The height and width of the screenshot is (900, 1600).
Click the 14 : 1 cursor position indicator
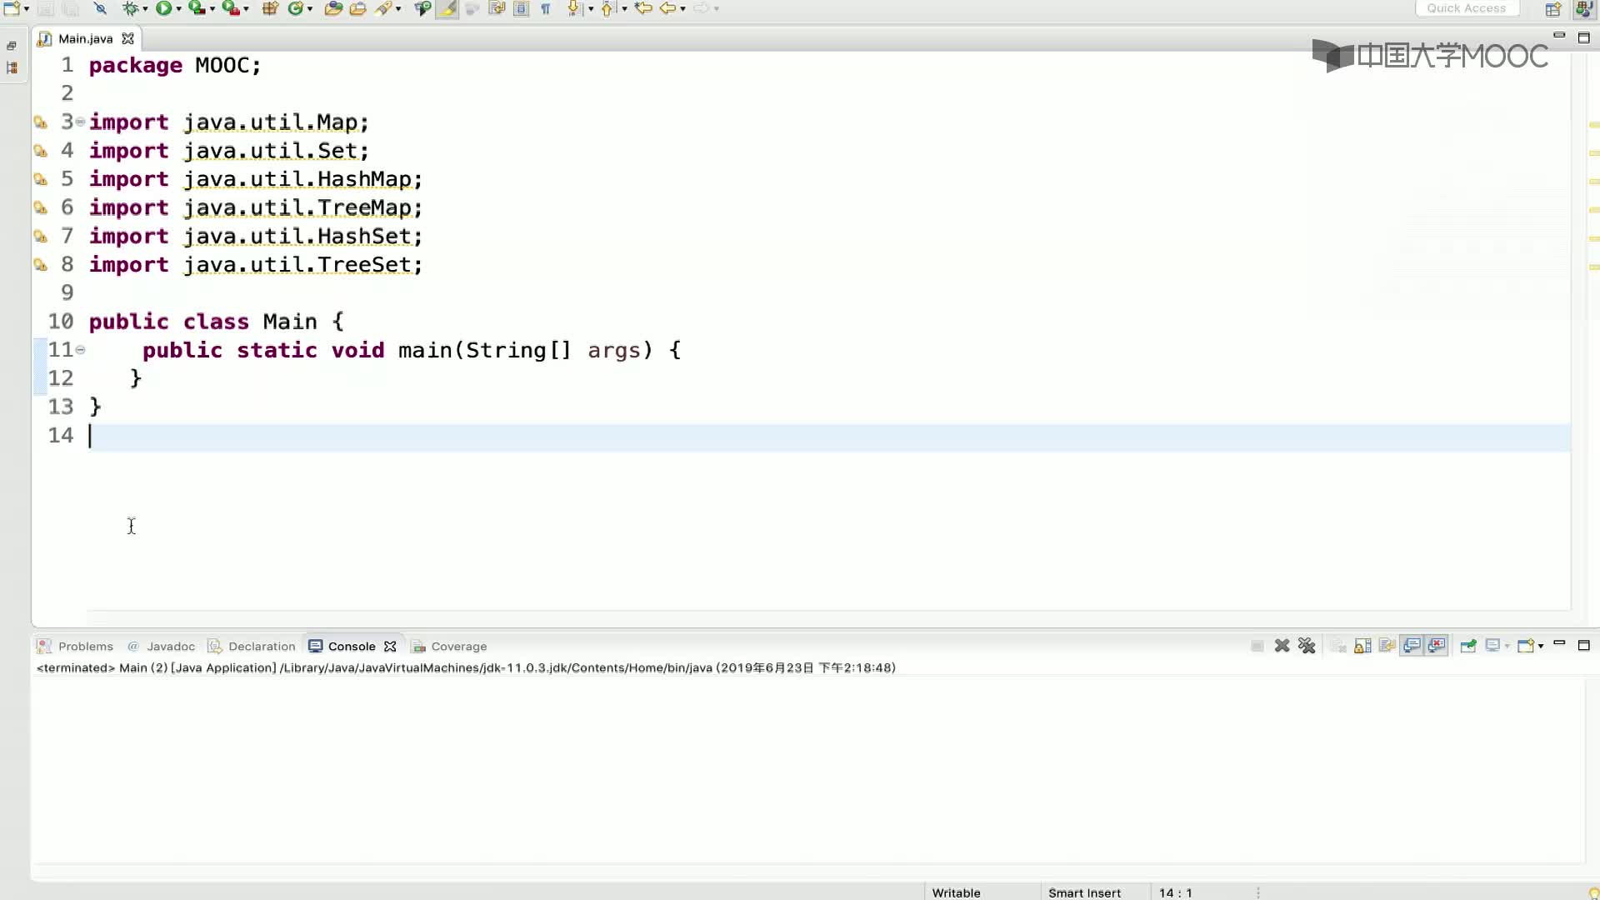coord(1175,892)
